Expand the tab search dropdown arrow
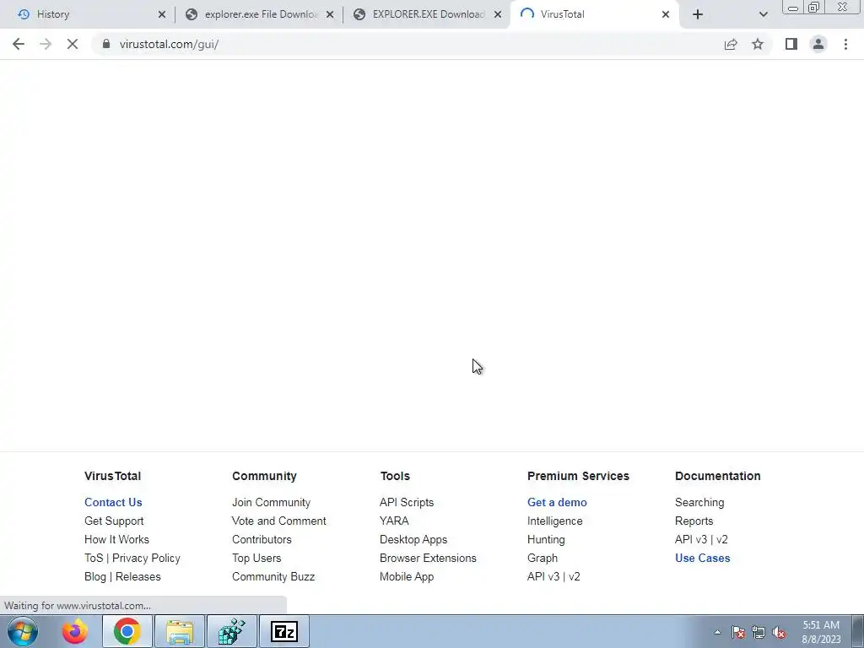 click(x=763, y=14)
